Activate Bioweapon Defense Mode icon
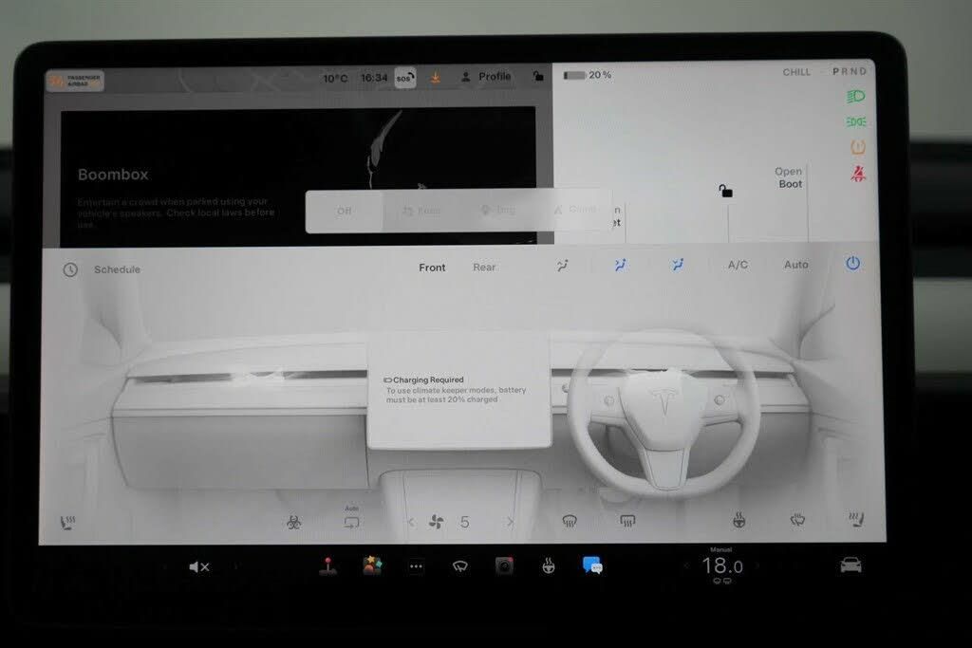Viewport: 972px width, 648px height. click(x=294, y=523)
